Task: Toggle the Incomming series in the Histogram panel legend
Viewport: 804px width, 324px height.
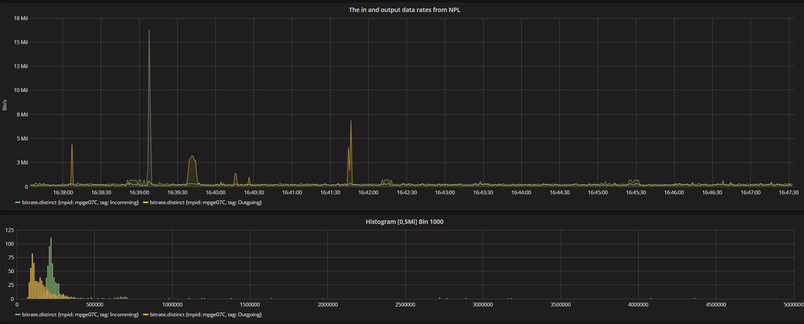Action: [80, 315]
